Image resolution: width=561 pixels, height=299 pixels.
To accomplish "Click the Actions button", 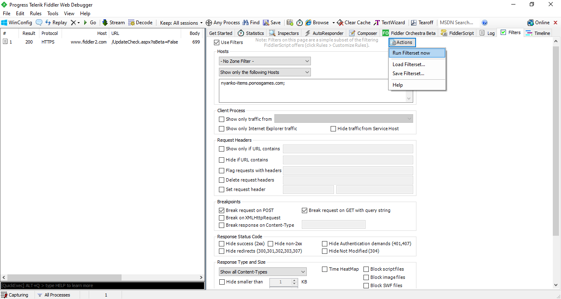I will tap(402, 42).
